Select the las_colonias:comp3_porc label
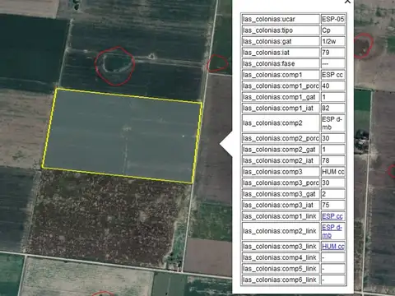Image resolution: width=395 pixels, height=296 pixels. (x=281, y=183)
